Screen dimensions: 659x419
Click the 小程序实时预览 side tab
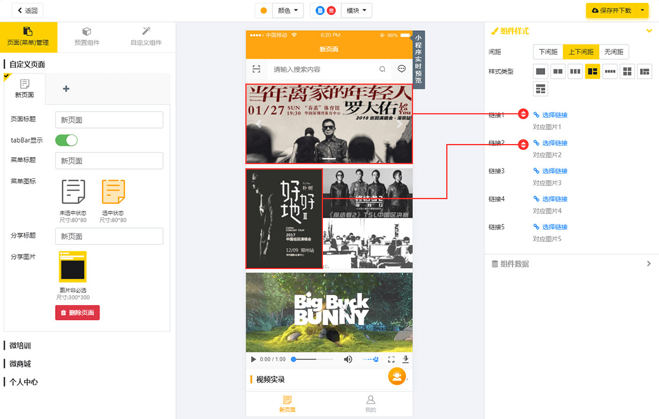[418, 59]
